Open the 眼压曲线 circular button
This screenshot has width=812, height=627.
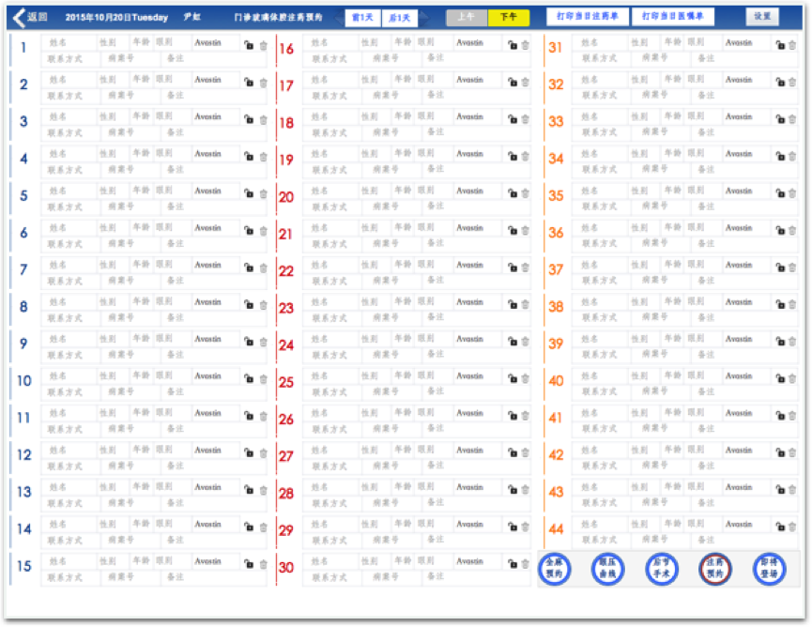tap(607, 568)
